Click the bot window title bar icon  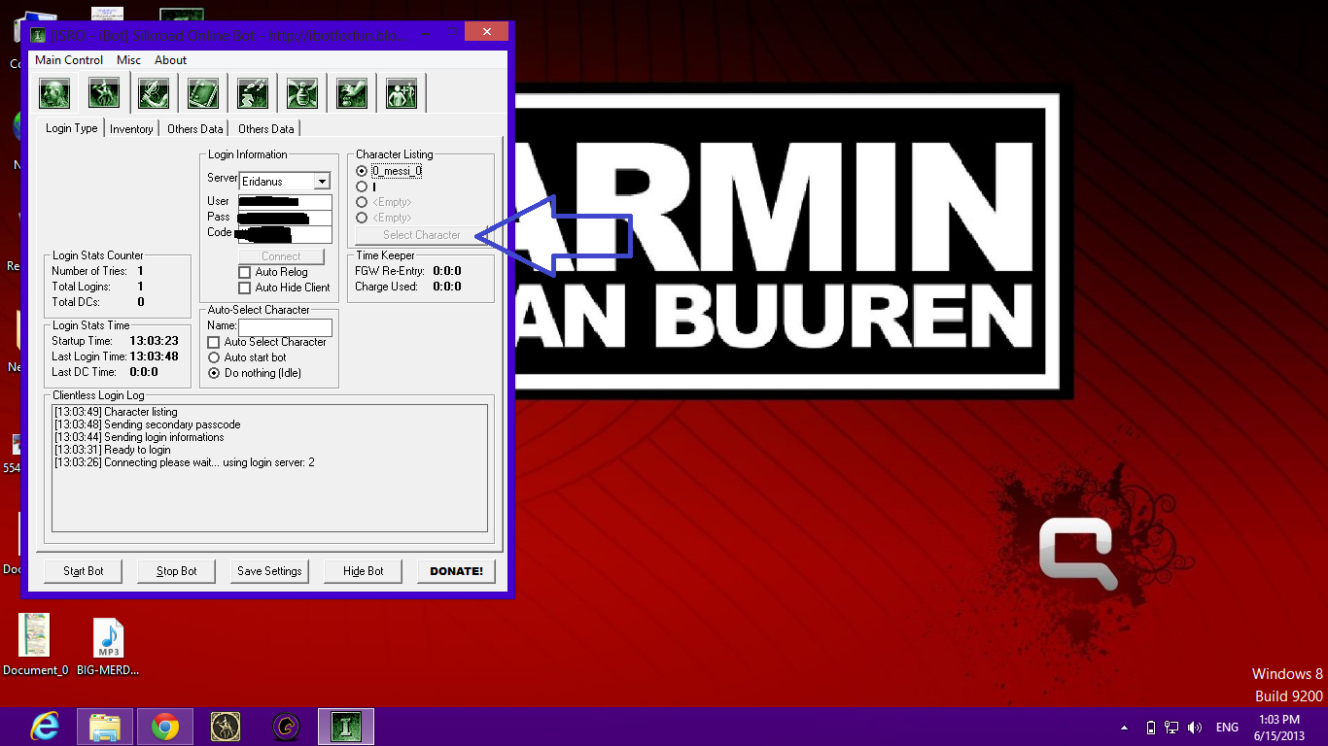tap(38, 35)
